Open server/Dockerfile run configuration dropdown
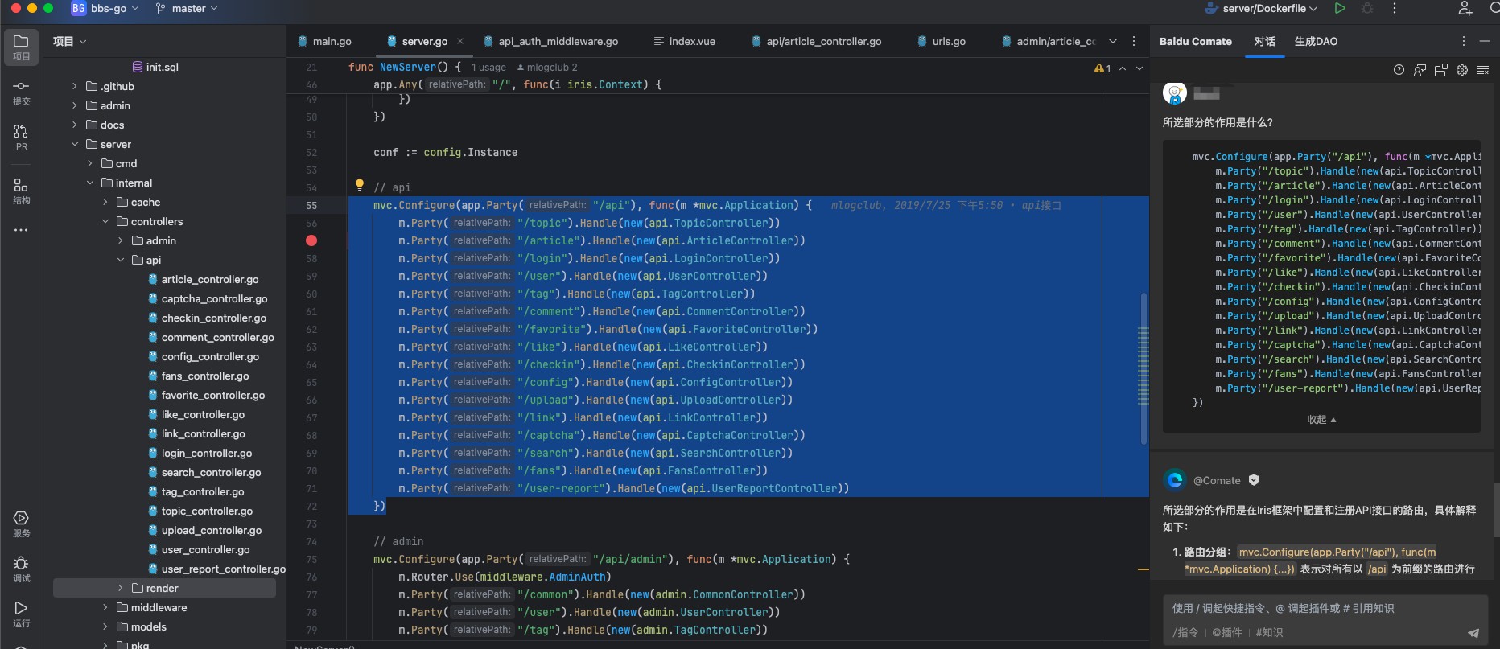This screenshot has width=1500, height=649. tap(1262, 8)
